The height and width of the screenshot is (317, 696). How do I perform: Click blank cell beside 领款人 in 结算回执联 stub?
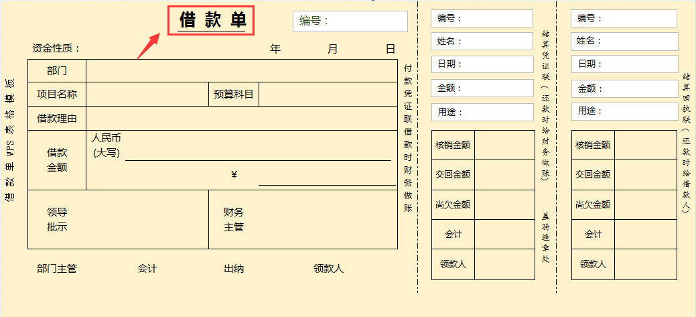pos(646,264)
